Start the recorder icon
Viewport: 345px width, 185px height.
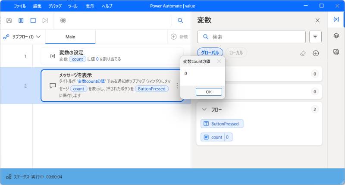[x=63, y=20]
